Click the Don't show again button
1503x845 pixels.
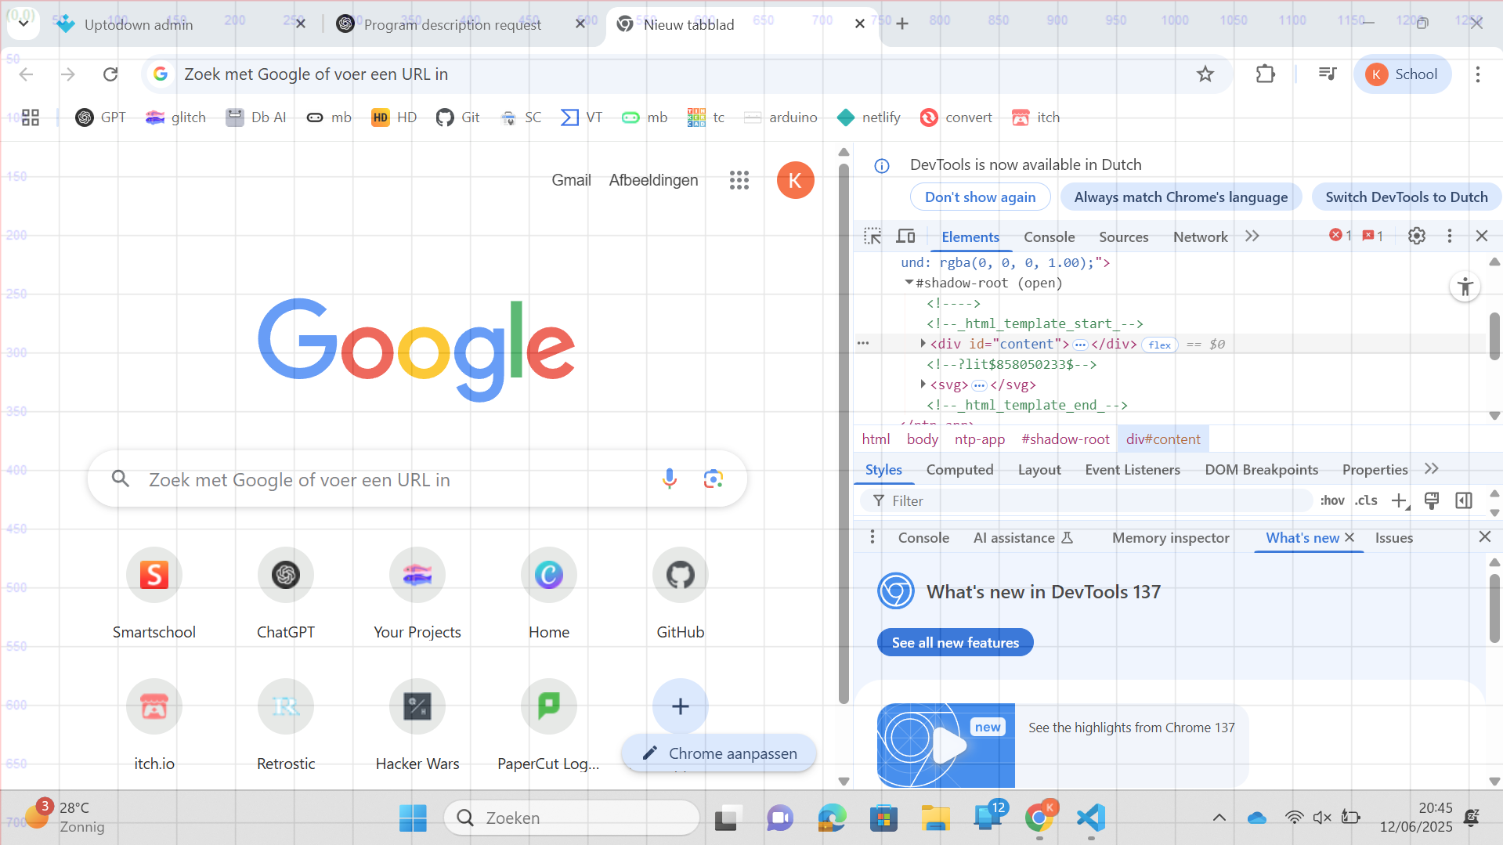[x=980, y=197]
